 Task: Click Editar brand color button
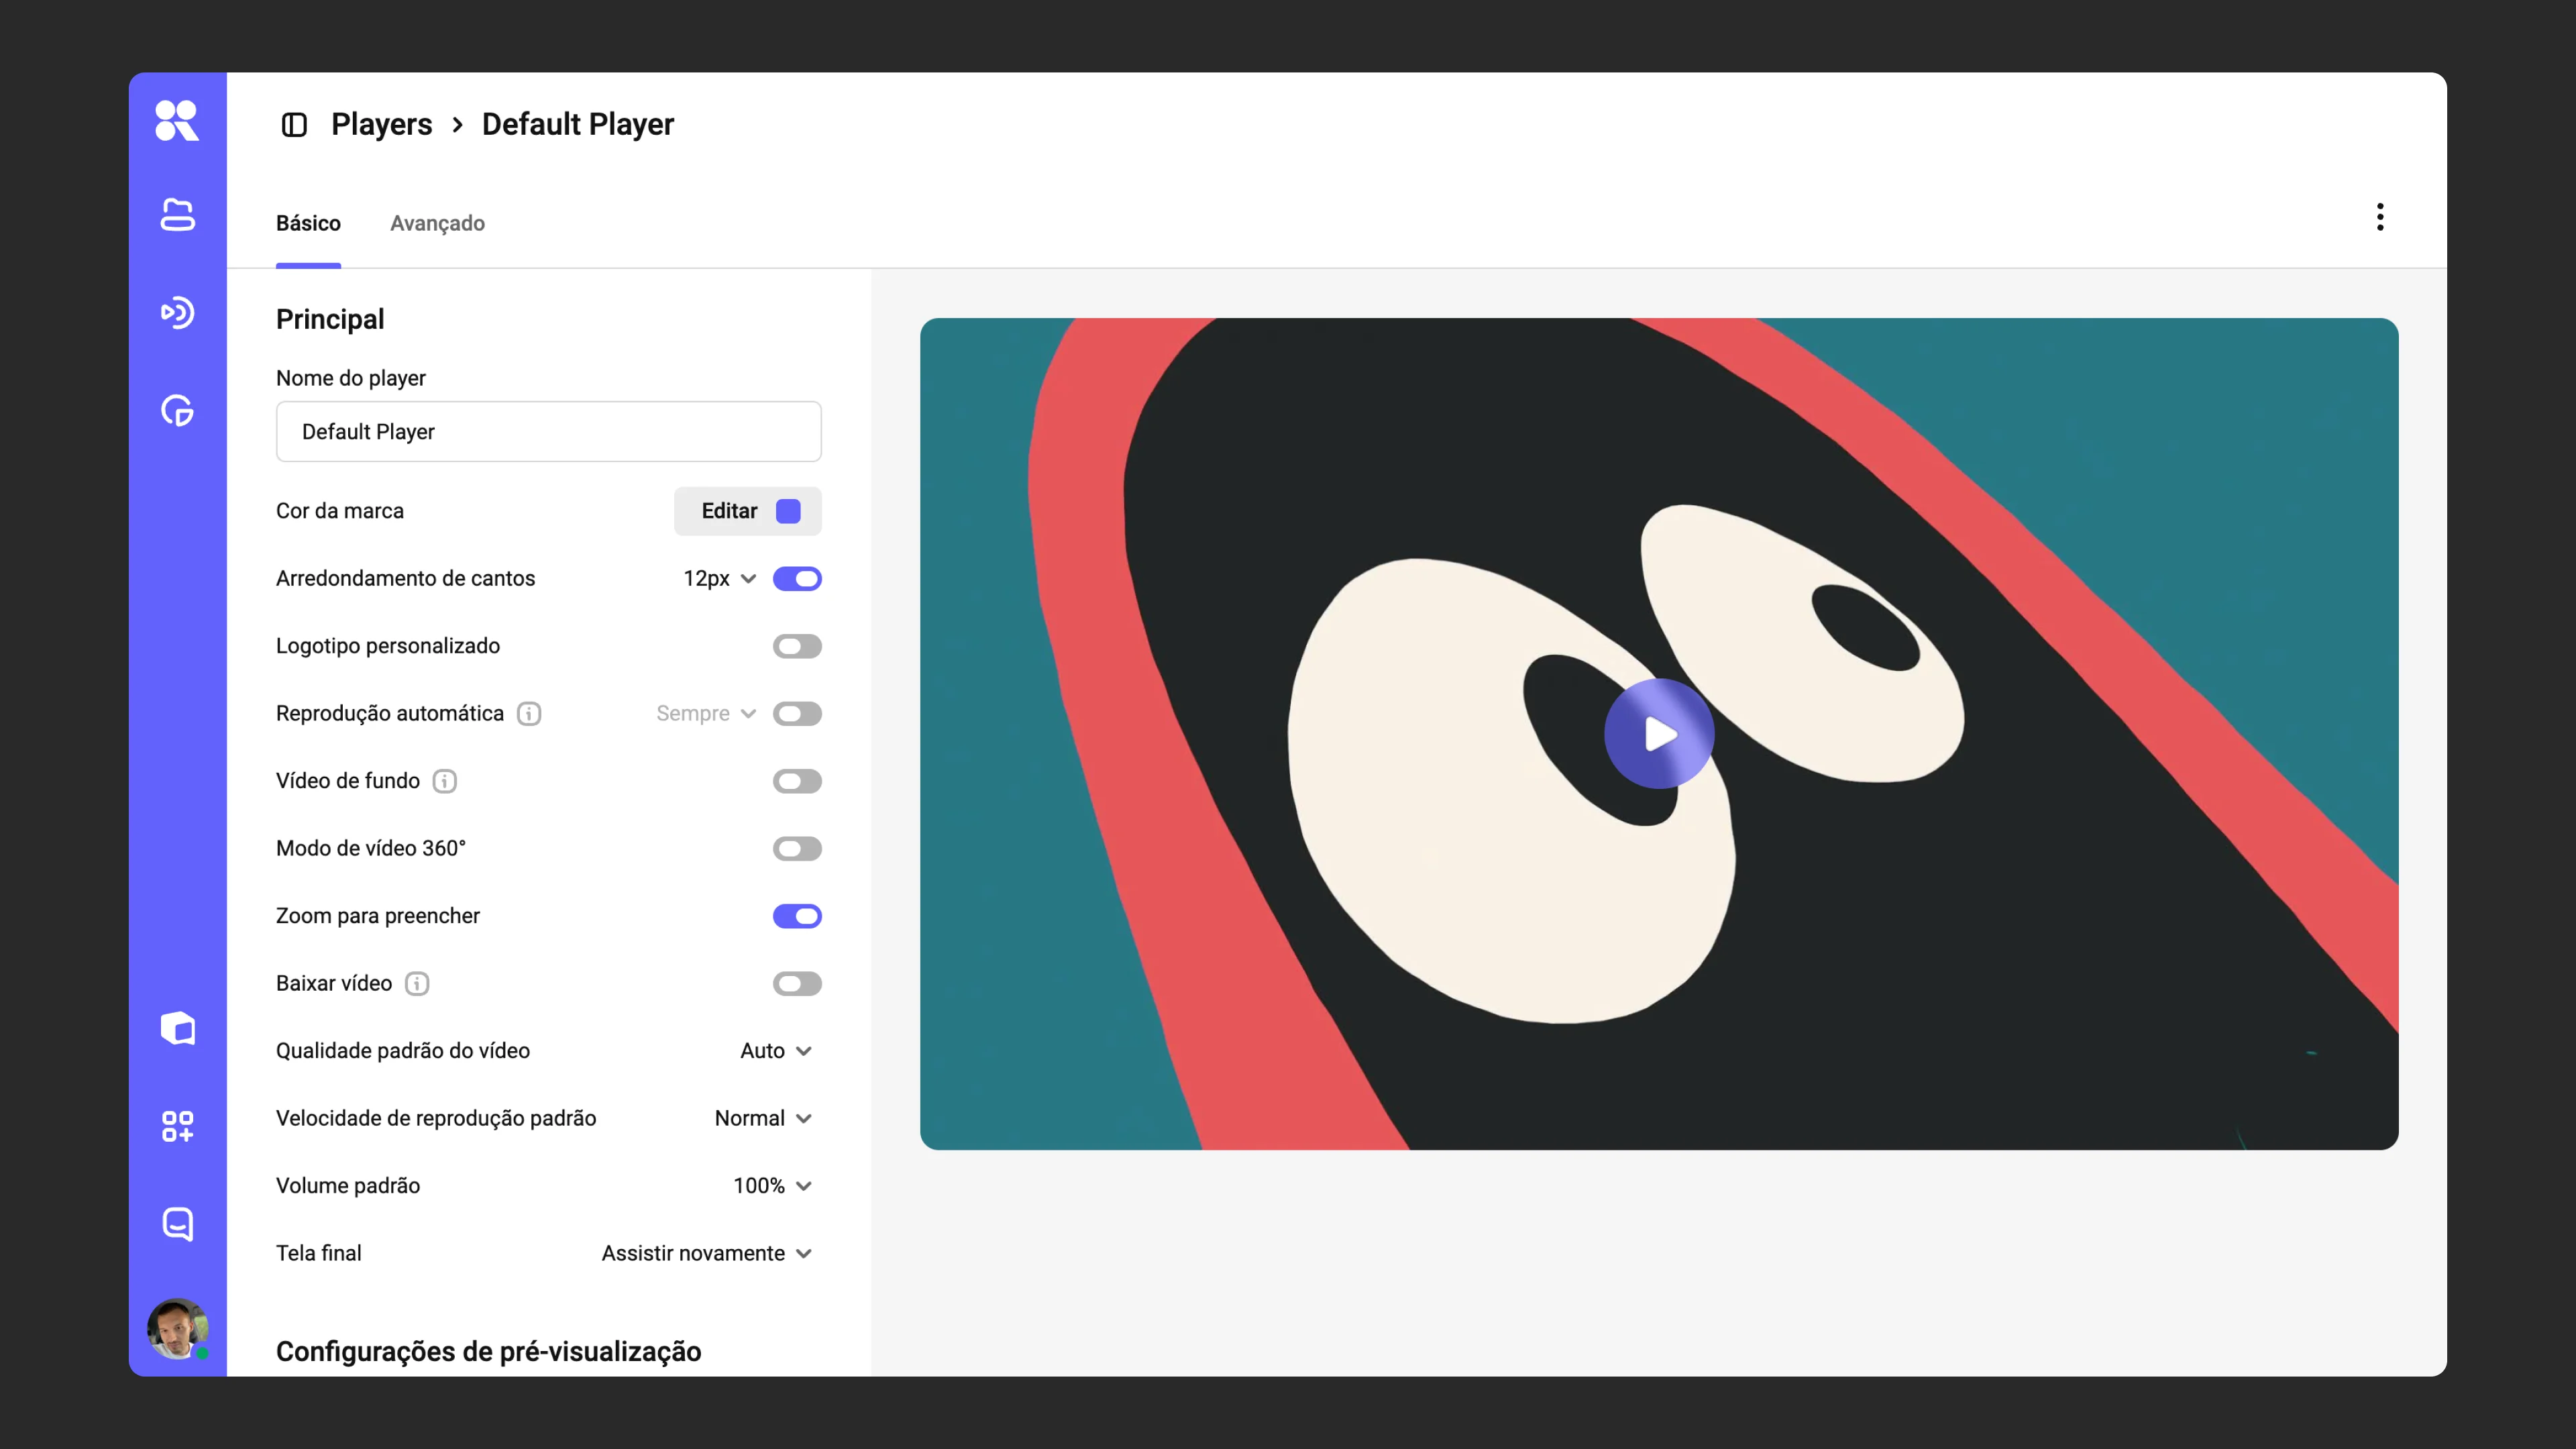click(747, 511)
